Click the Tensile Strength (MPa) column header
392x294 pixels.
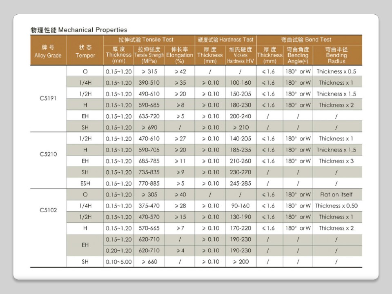pos(149,55)
